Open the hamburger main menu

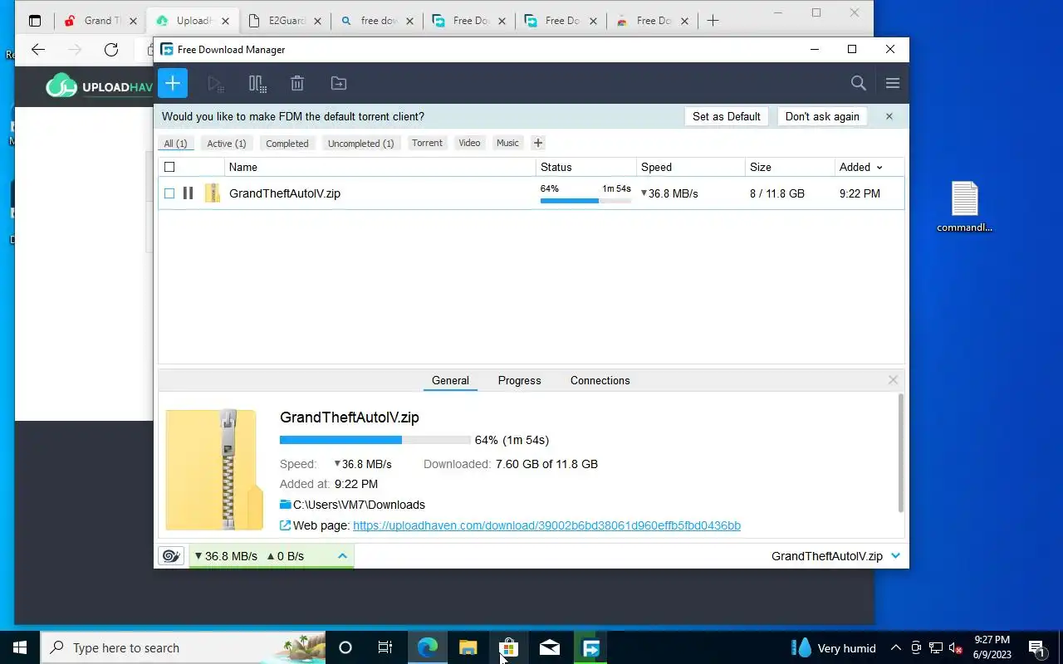[893, 83]
